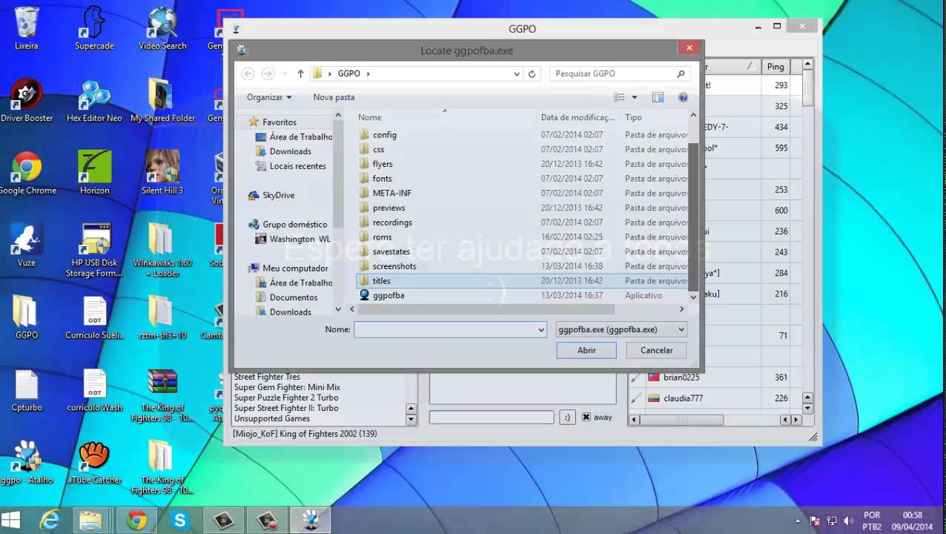The image size is (946, 534).
Task: Open the Organizar dropdown menu
Action: pyautogui.click(x=269, y=97)
